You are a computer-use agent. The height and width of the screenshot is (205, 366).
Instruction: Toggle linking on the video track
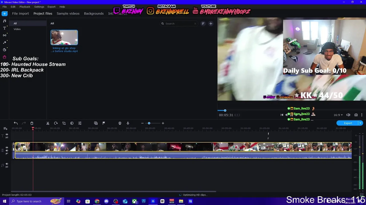pos(7,154)
